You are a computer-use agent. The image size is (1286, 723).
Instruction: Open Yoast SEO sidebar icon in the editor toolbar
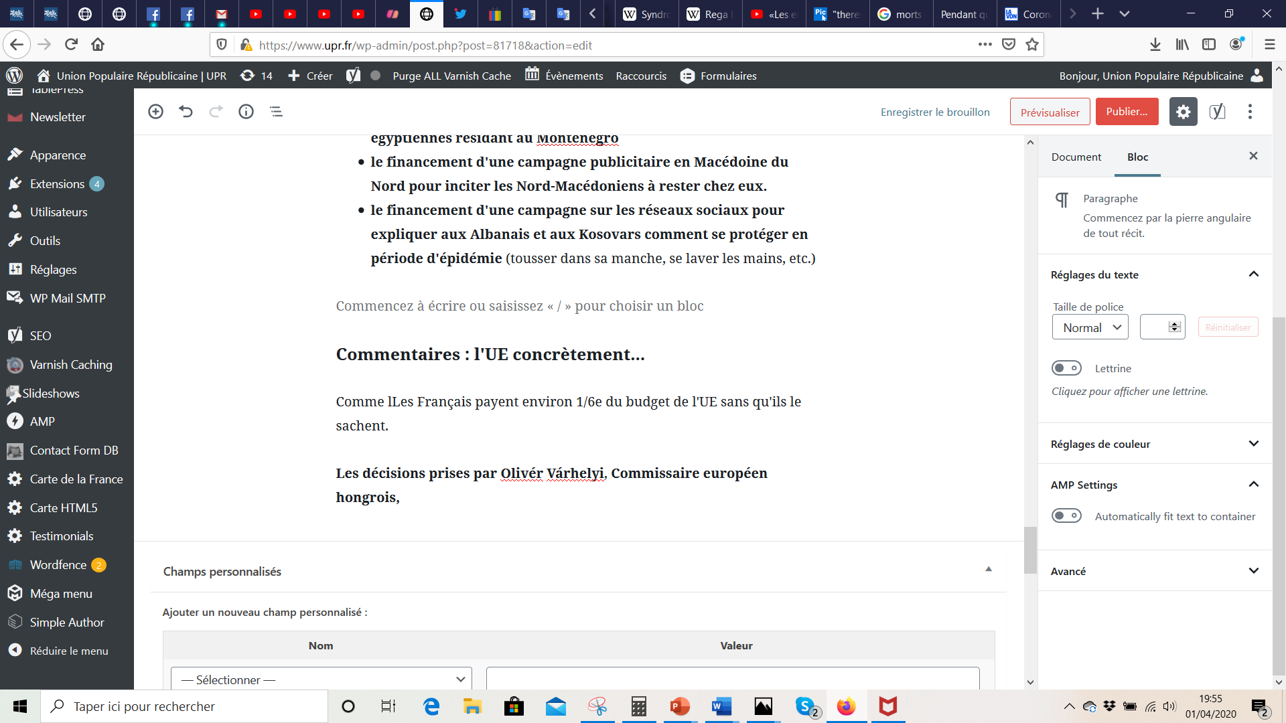tap(1217, 112)
